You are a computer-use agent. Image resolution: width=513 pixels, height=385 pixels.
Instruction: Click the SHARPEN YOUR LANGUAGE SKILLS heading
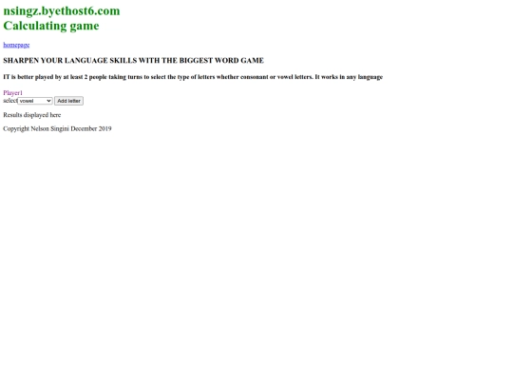pyautogui.click(x=134, y=60)
